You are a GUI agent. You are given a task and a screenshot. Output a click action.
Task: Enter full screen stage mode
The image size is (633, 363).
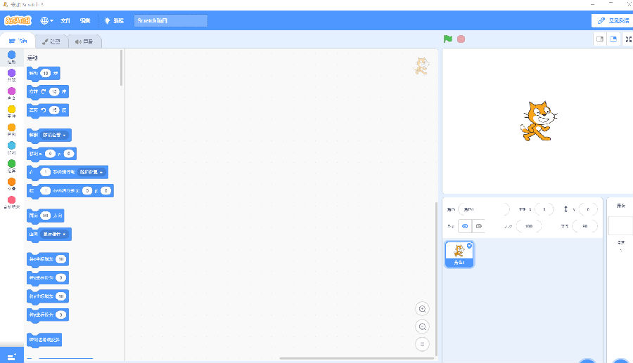628,39
